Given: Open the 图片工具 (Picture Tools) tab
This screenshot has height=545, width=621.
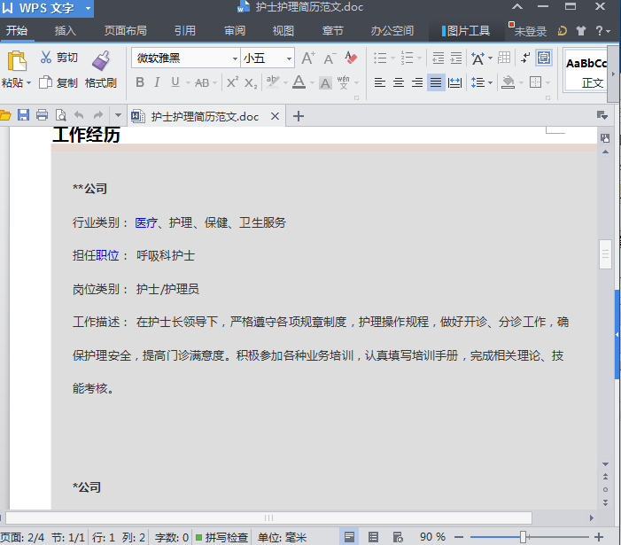Looking at the screenshot, I should [x=466, y=30].
